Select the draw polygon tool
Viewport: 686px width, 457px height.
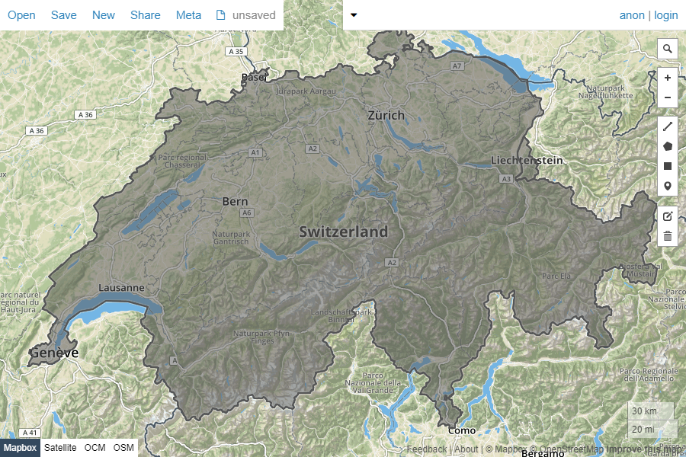tap(667, 146)
